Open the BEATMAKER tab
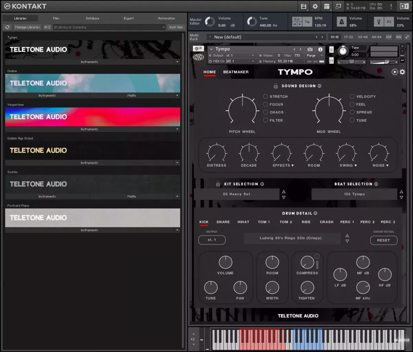 tap(236, 72)
